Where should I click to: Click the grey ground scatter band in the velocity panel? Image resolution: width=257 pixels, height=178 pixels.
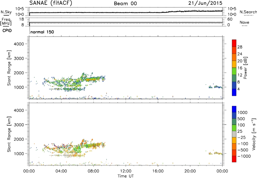(x=67, y=156)
